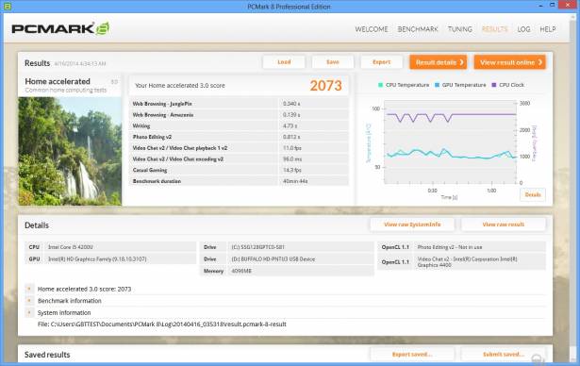Select Video Chat encoding v2 row

(x=239, y=159)
